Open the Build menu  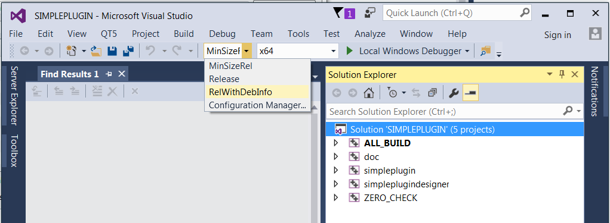click(184, 34)
